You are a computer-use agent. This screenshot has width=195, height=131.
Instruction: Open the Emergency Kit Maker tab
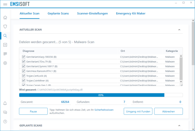pyautogui.click(x=131, y=13)
